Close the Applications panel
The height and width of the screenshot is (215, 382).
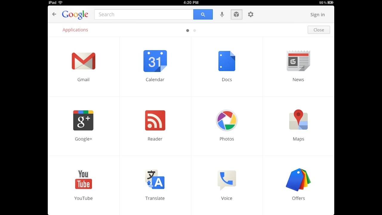coord(319,30)
